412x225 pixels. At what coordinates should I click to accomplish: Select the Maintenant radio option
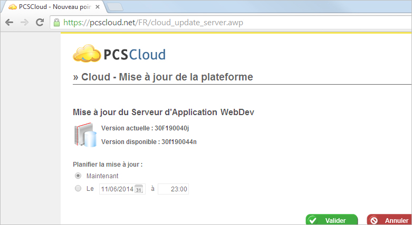click(78, 176)
